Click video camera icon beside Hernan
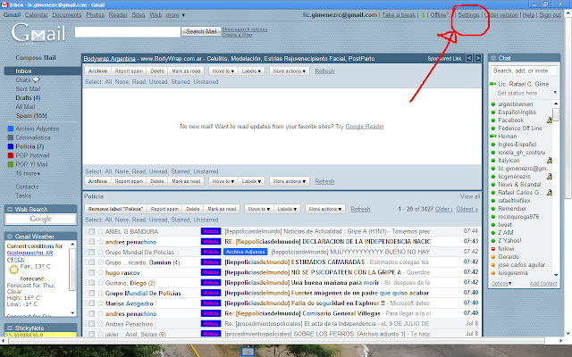 click(x=492, y=137)
